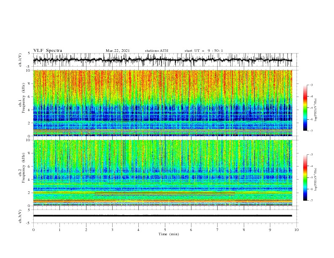Click the '-3' label on the upper color bar

tap(311, 85)
